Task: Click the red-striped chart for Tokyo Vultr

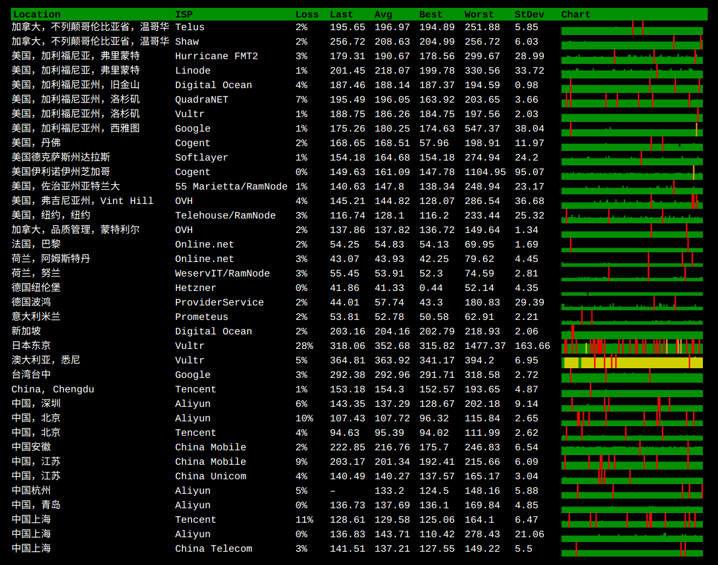Action: 632,346
